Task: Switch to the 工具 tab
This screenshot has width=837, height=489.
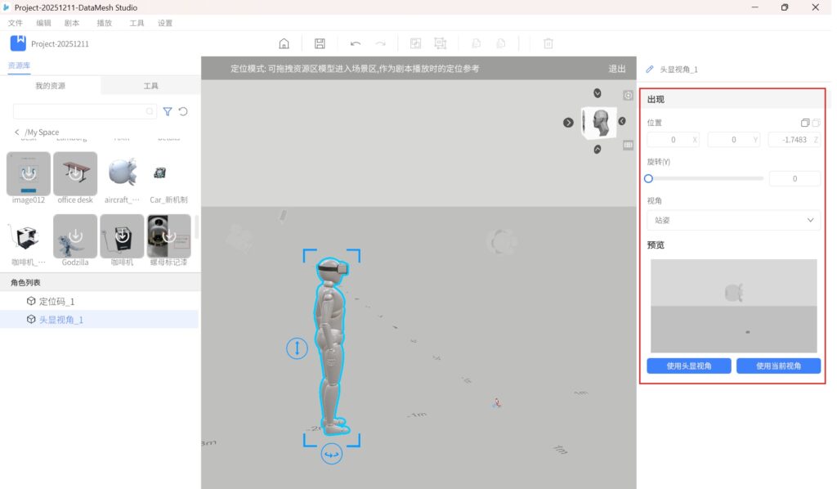Action: (150, 86)
